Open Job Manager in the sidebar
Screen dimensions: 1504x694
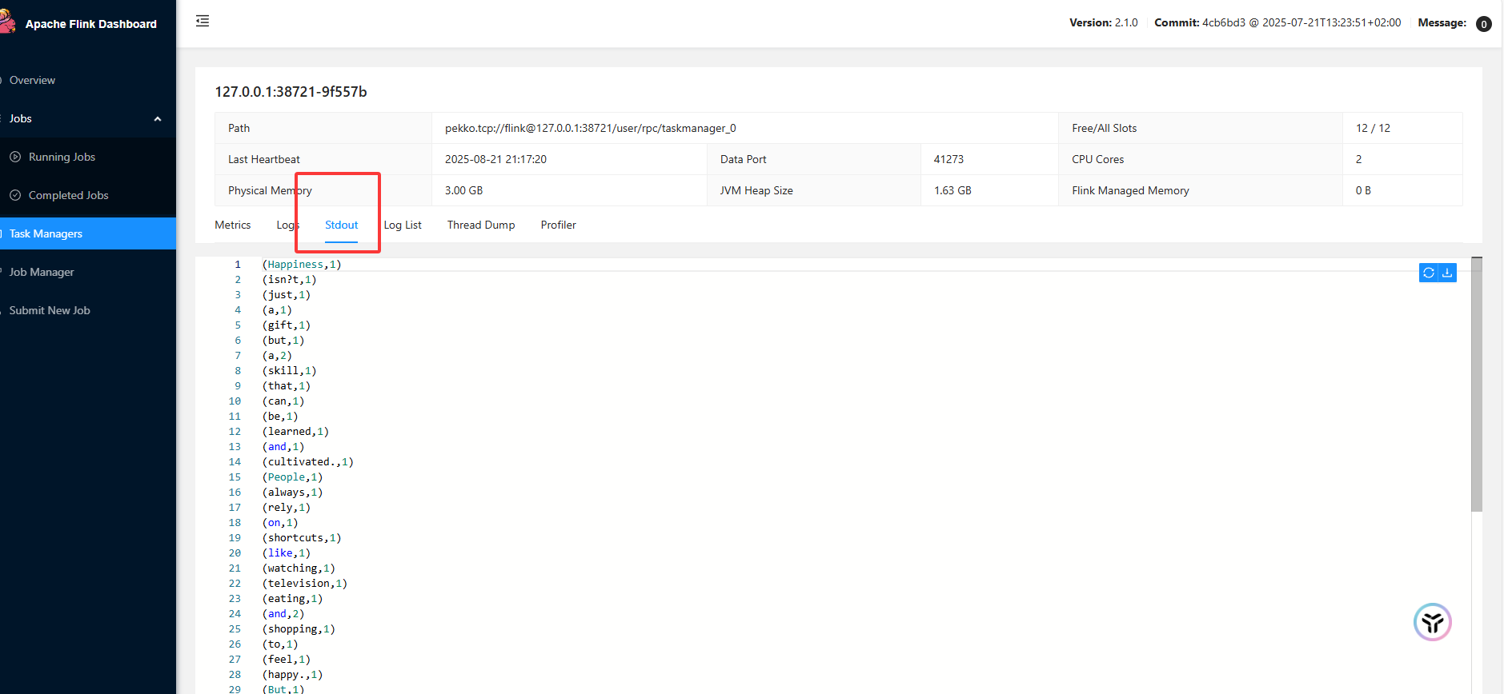point(42,273)
